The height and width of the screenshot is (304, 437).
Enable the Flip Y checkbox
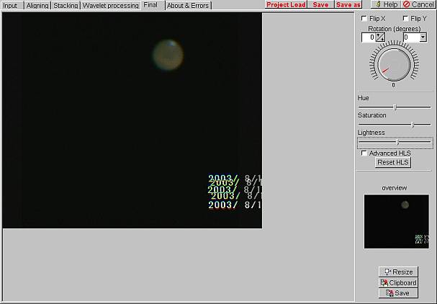click(x=405, y=18)
